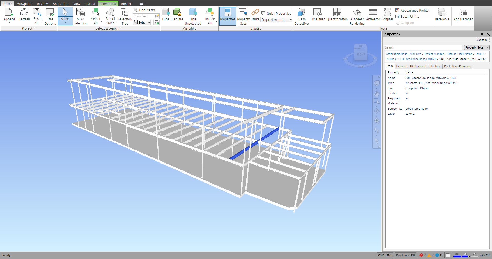Click the navigation bar Select arrow
Screen dimensions: 492x259
coord(376,140)
